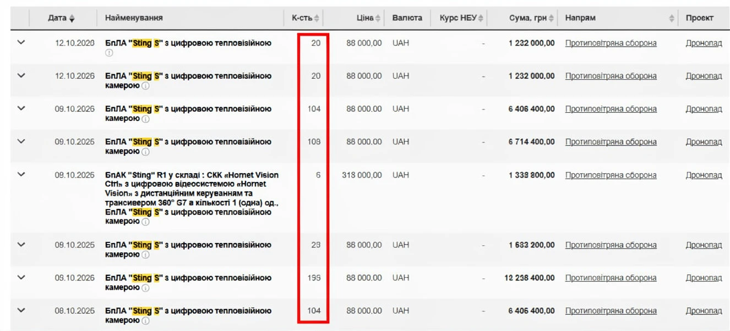Click the Курс НБУ sort arrows
Screen dimensions: 730x331
click(x=481, y=18)
